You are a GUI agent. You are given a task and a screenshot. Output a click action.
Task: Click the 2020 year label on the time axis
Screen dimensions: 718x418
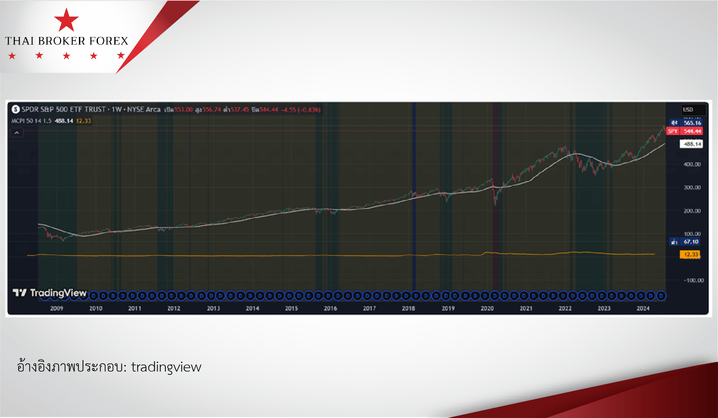point(487,308)
